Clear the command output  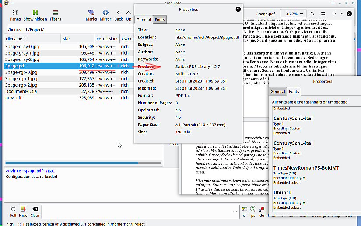[x=35, y=211]
